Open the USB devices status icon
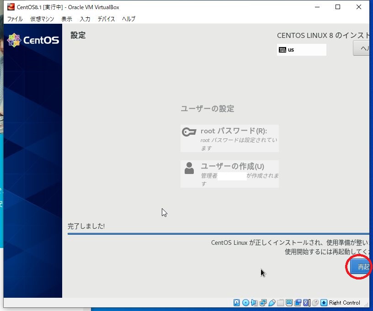The height and width of the screenshot is (311, 373). tap(272, 302)
